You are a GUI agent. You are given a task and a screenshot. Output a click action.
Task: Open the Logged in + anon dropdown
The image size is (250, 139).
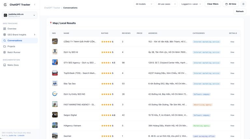(x=191, y=4)
